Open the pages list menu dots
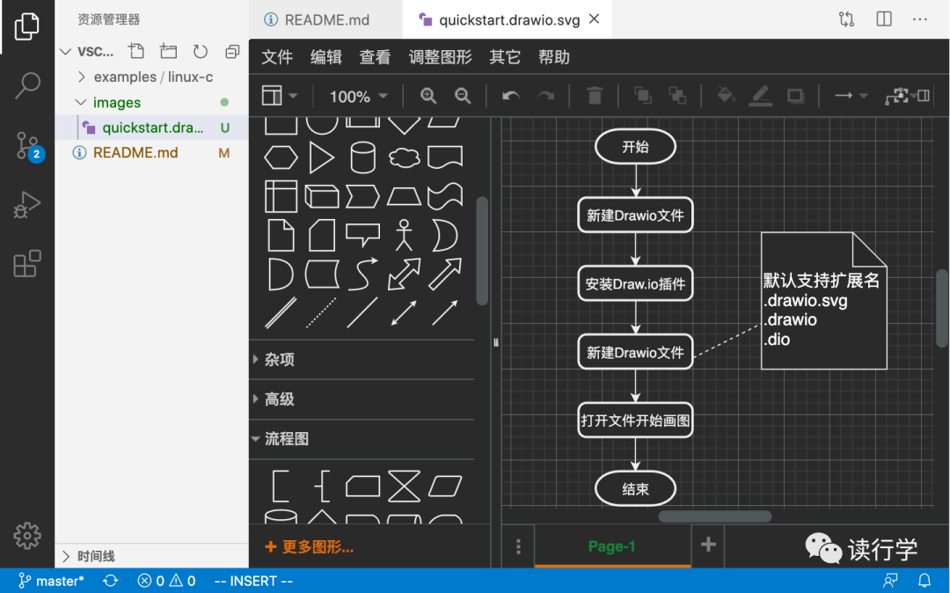 pyautogui.click(x=518, y=546)
